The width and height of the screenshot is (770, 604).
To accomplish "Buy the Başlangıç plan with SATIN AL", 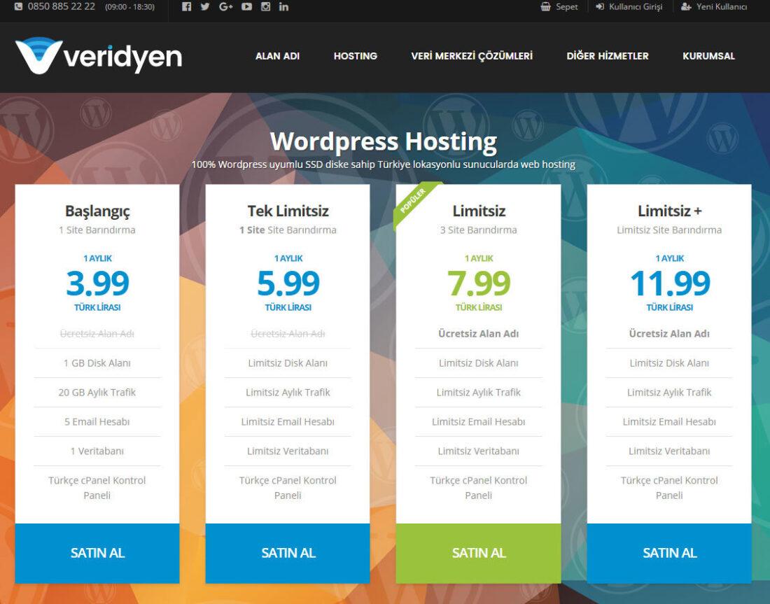I will pyautogui.click(x=97, y=553).
